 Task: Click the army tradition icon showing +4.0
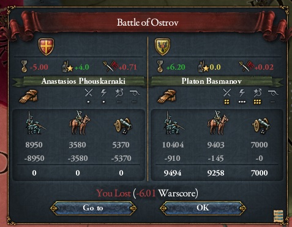point(67,67)
